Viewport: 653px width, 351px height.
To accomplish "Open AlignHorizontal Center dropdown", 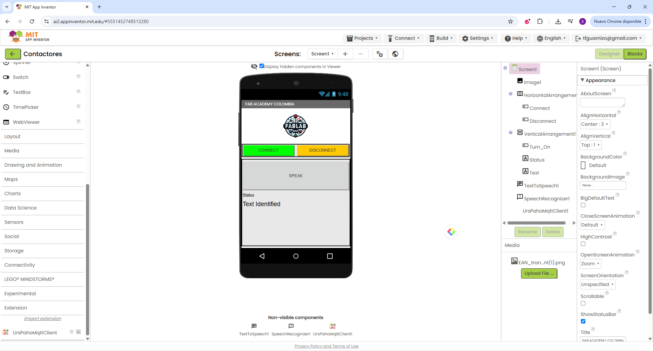I will pos(595,124).
